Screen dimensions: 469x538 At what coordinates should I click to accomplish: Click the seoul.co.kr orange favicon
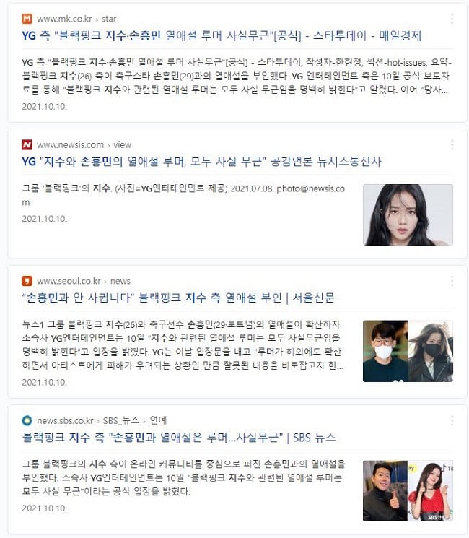pyautogui.click(x=27, y=281)
